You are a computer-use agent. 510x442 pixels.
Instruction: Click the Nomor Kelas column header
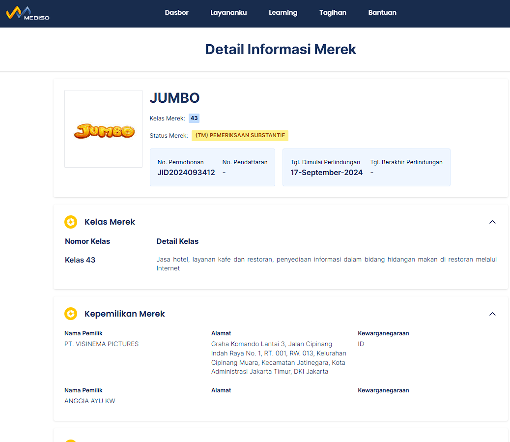(87, 241)
